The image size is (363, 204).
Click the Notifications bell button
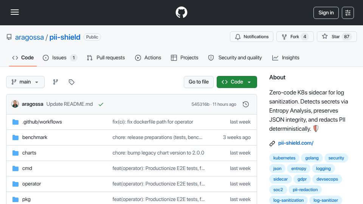point(252,37)
